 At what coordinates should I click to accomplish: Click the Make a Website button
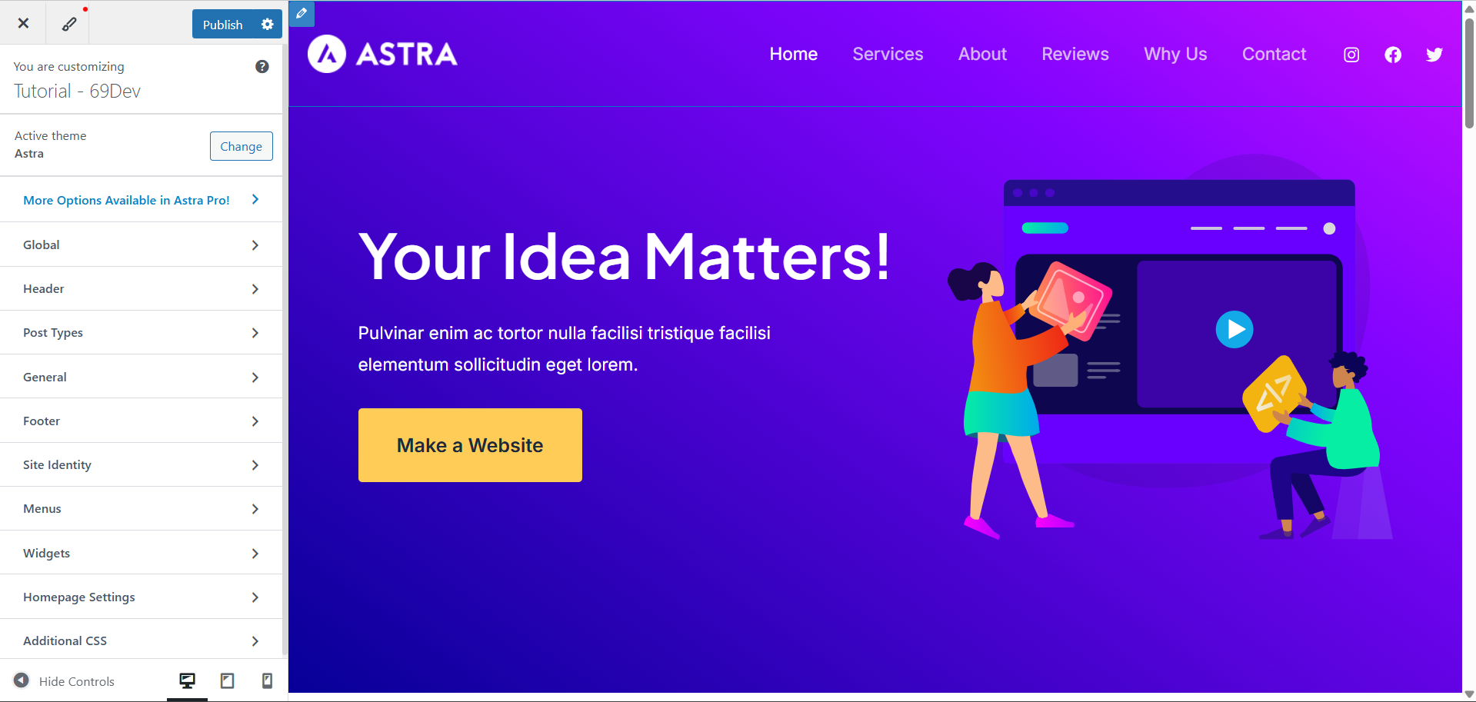pyautogui.click(x=470, y=445)
